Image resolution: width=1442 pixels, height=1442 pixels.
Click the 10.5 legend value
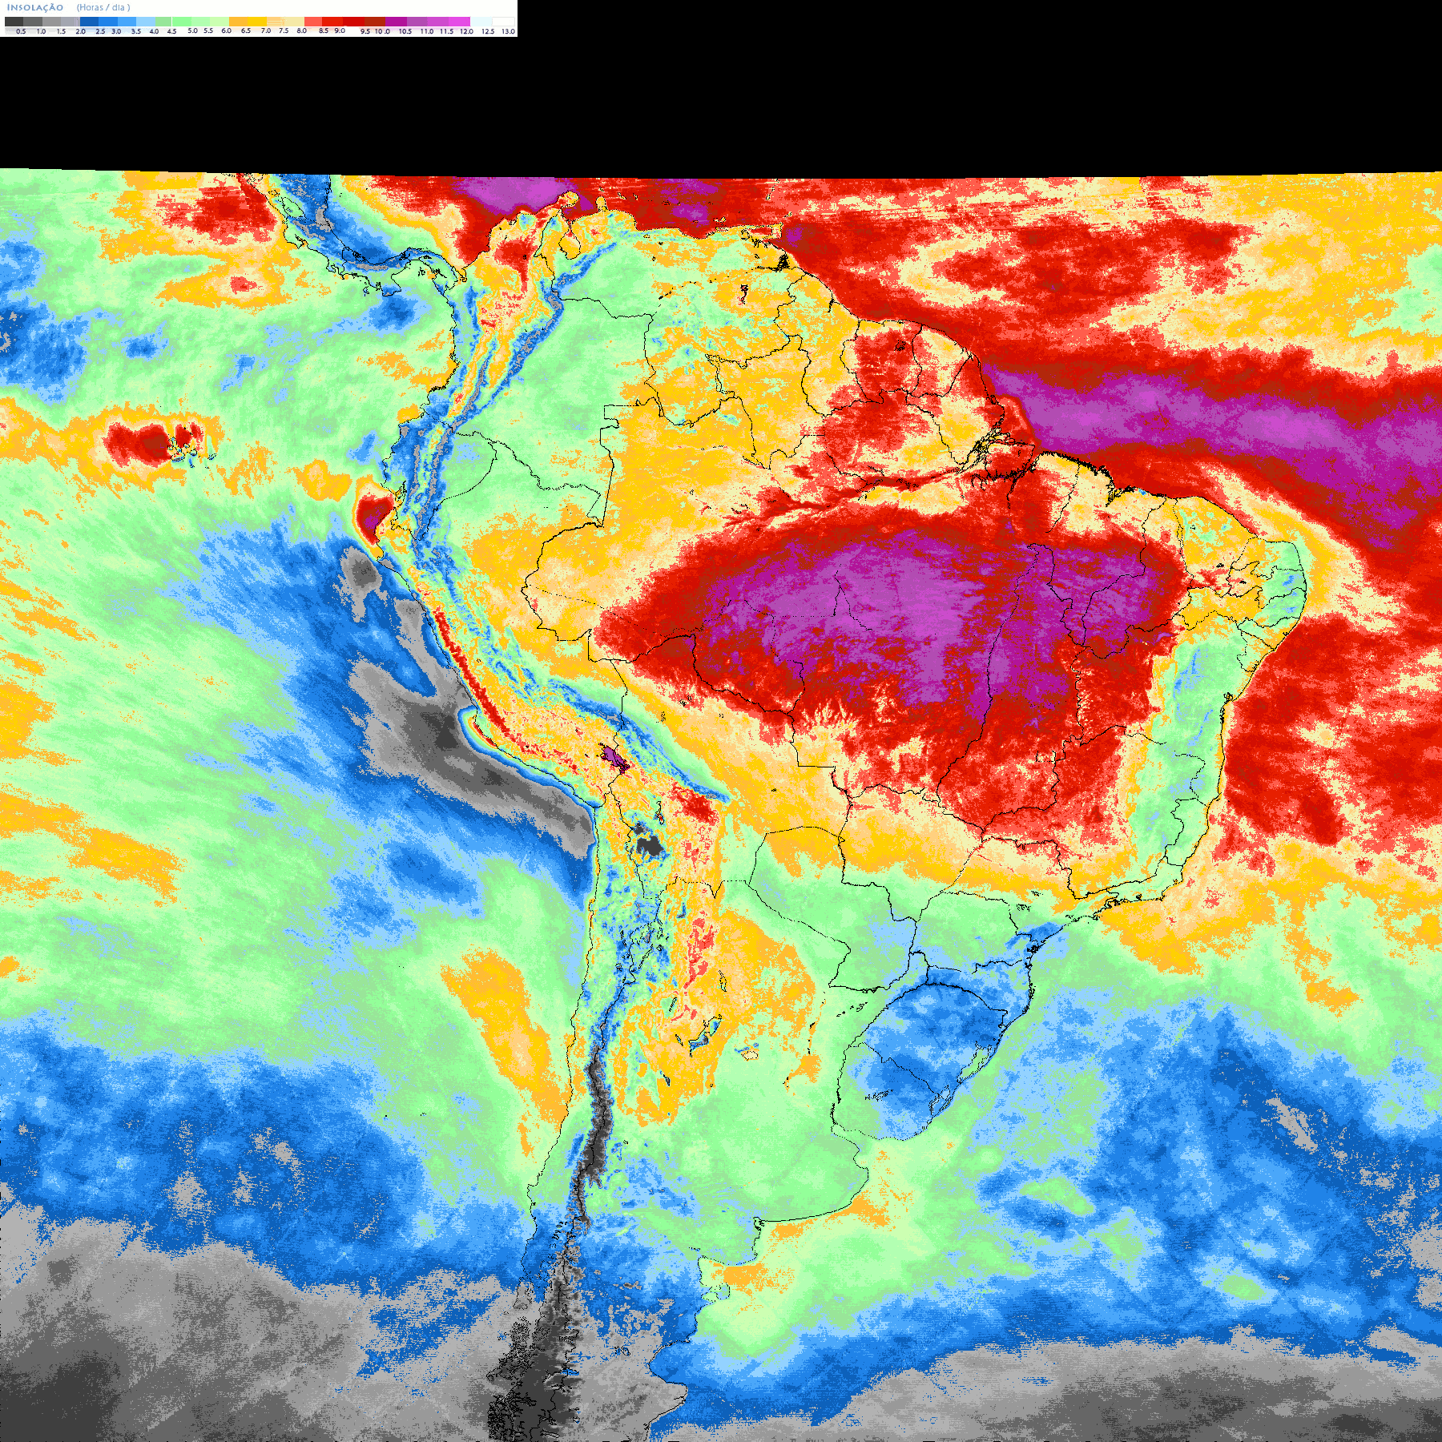pos(405,31)
